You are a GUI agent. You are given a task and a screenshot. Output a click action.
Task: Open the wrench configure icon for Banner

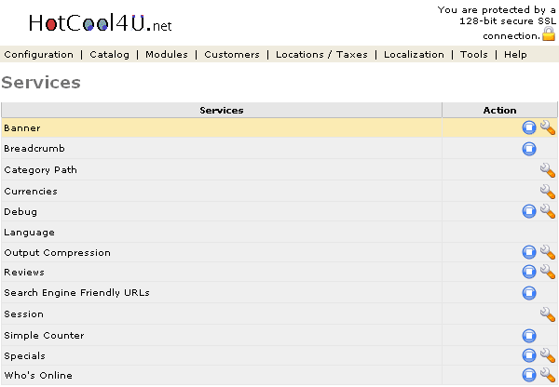[548, 128]
